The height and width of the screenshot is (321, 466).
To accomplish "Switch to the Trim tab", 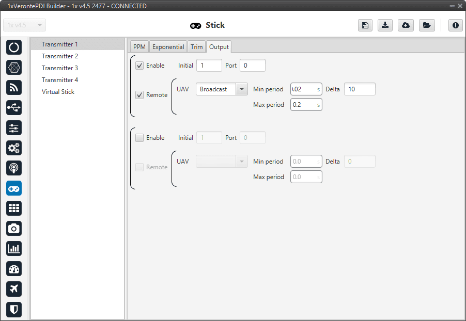I will click(x=196, y=47).
